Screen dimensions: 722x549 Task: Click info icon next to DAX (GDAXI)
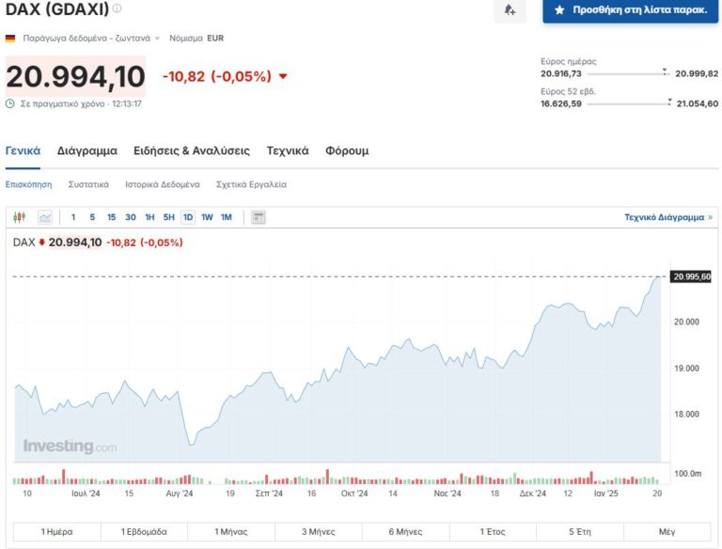(x=117, y=8)
